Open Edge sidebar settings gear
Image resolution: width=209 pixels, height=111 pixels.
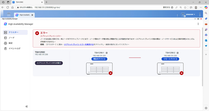(206, 108)
